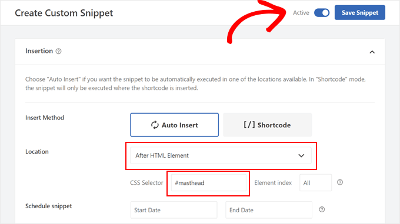Click the Insert Method label
400x224 pixels.
point(45,118)
